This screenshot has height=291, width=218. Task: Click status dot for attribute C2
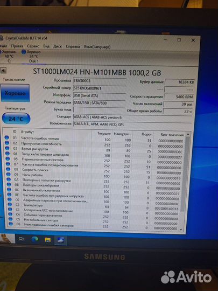click(x=10, y=205)
